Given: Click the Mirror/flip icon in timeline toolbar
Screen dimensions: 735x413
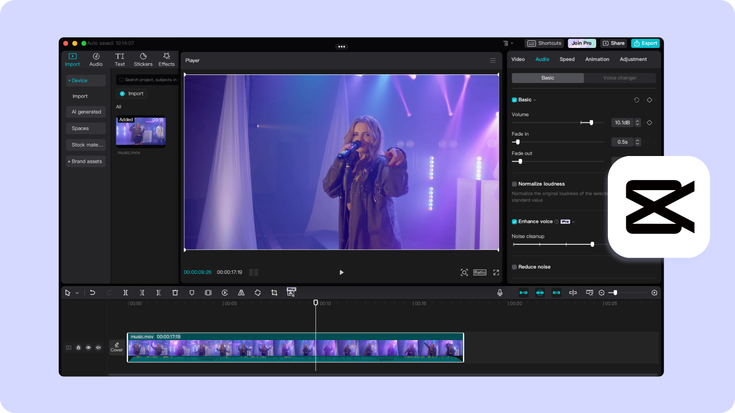Looking at the screenshot, I should pyautogui.click(x=241, y=293).
